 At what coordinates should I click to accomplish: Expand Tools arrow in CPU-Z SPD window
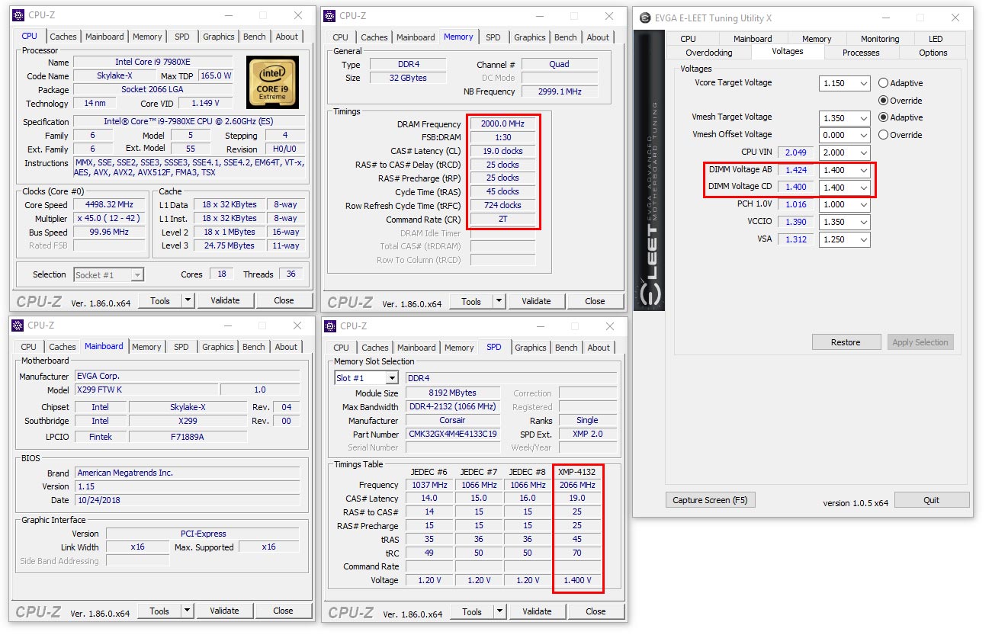499,611
